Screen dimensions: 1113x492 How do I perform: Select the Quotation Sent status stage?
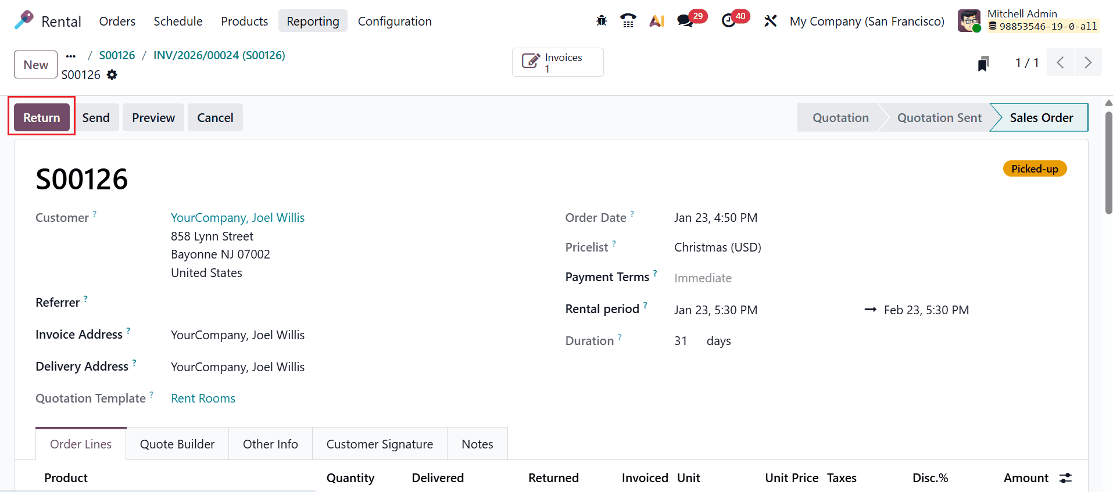(x=939, y=117)
